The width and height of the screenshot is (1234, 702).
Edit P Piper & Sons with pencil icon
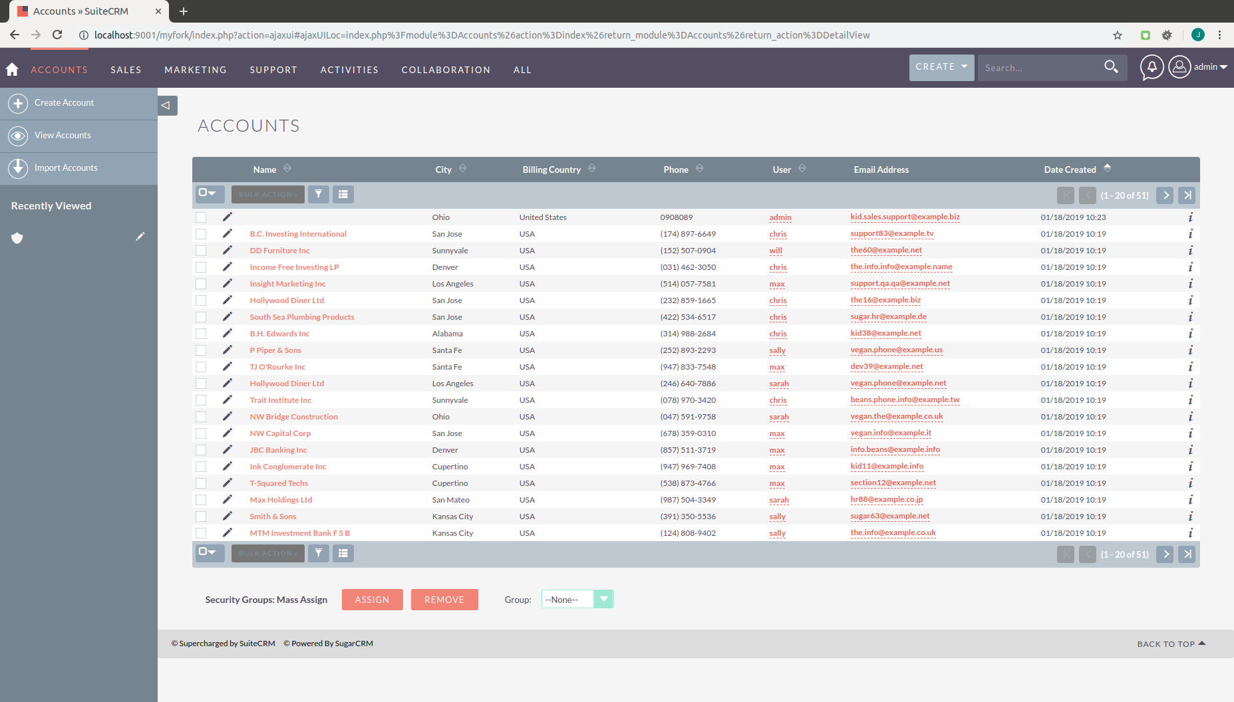tap(227, 350)
